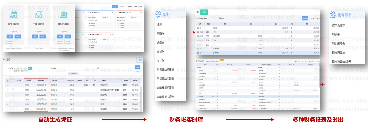Image resolution: width=368 pixels, height=128 pixels.
Task: Open 资产负债表 in 财务报表 menu
Action: (339, 25)
